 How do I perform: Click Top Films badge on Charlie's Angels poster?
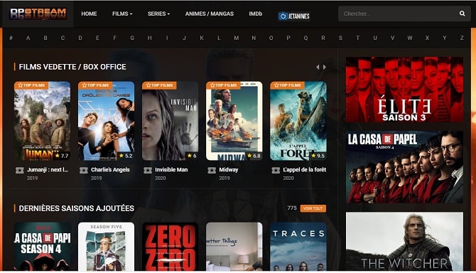pyautogui.click(x=95, y=85)
